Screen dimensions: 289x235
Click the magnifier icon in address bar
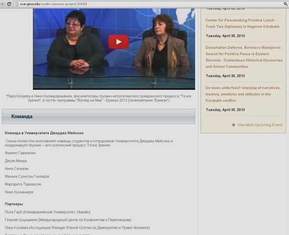(285, 4)
